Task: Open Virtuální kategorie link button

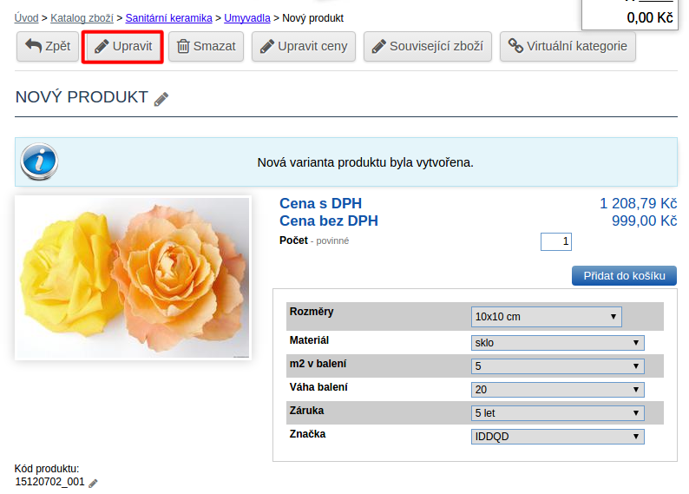Action: click(568, 46)
